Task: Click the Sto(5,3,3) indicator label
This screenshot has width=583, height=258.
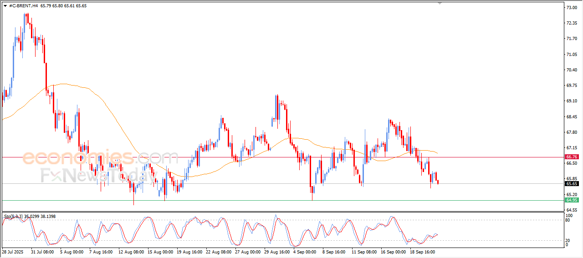Action: coord(14,217)
